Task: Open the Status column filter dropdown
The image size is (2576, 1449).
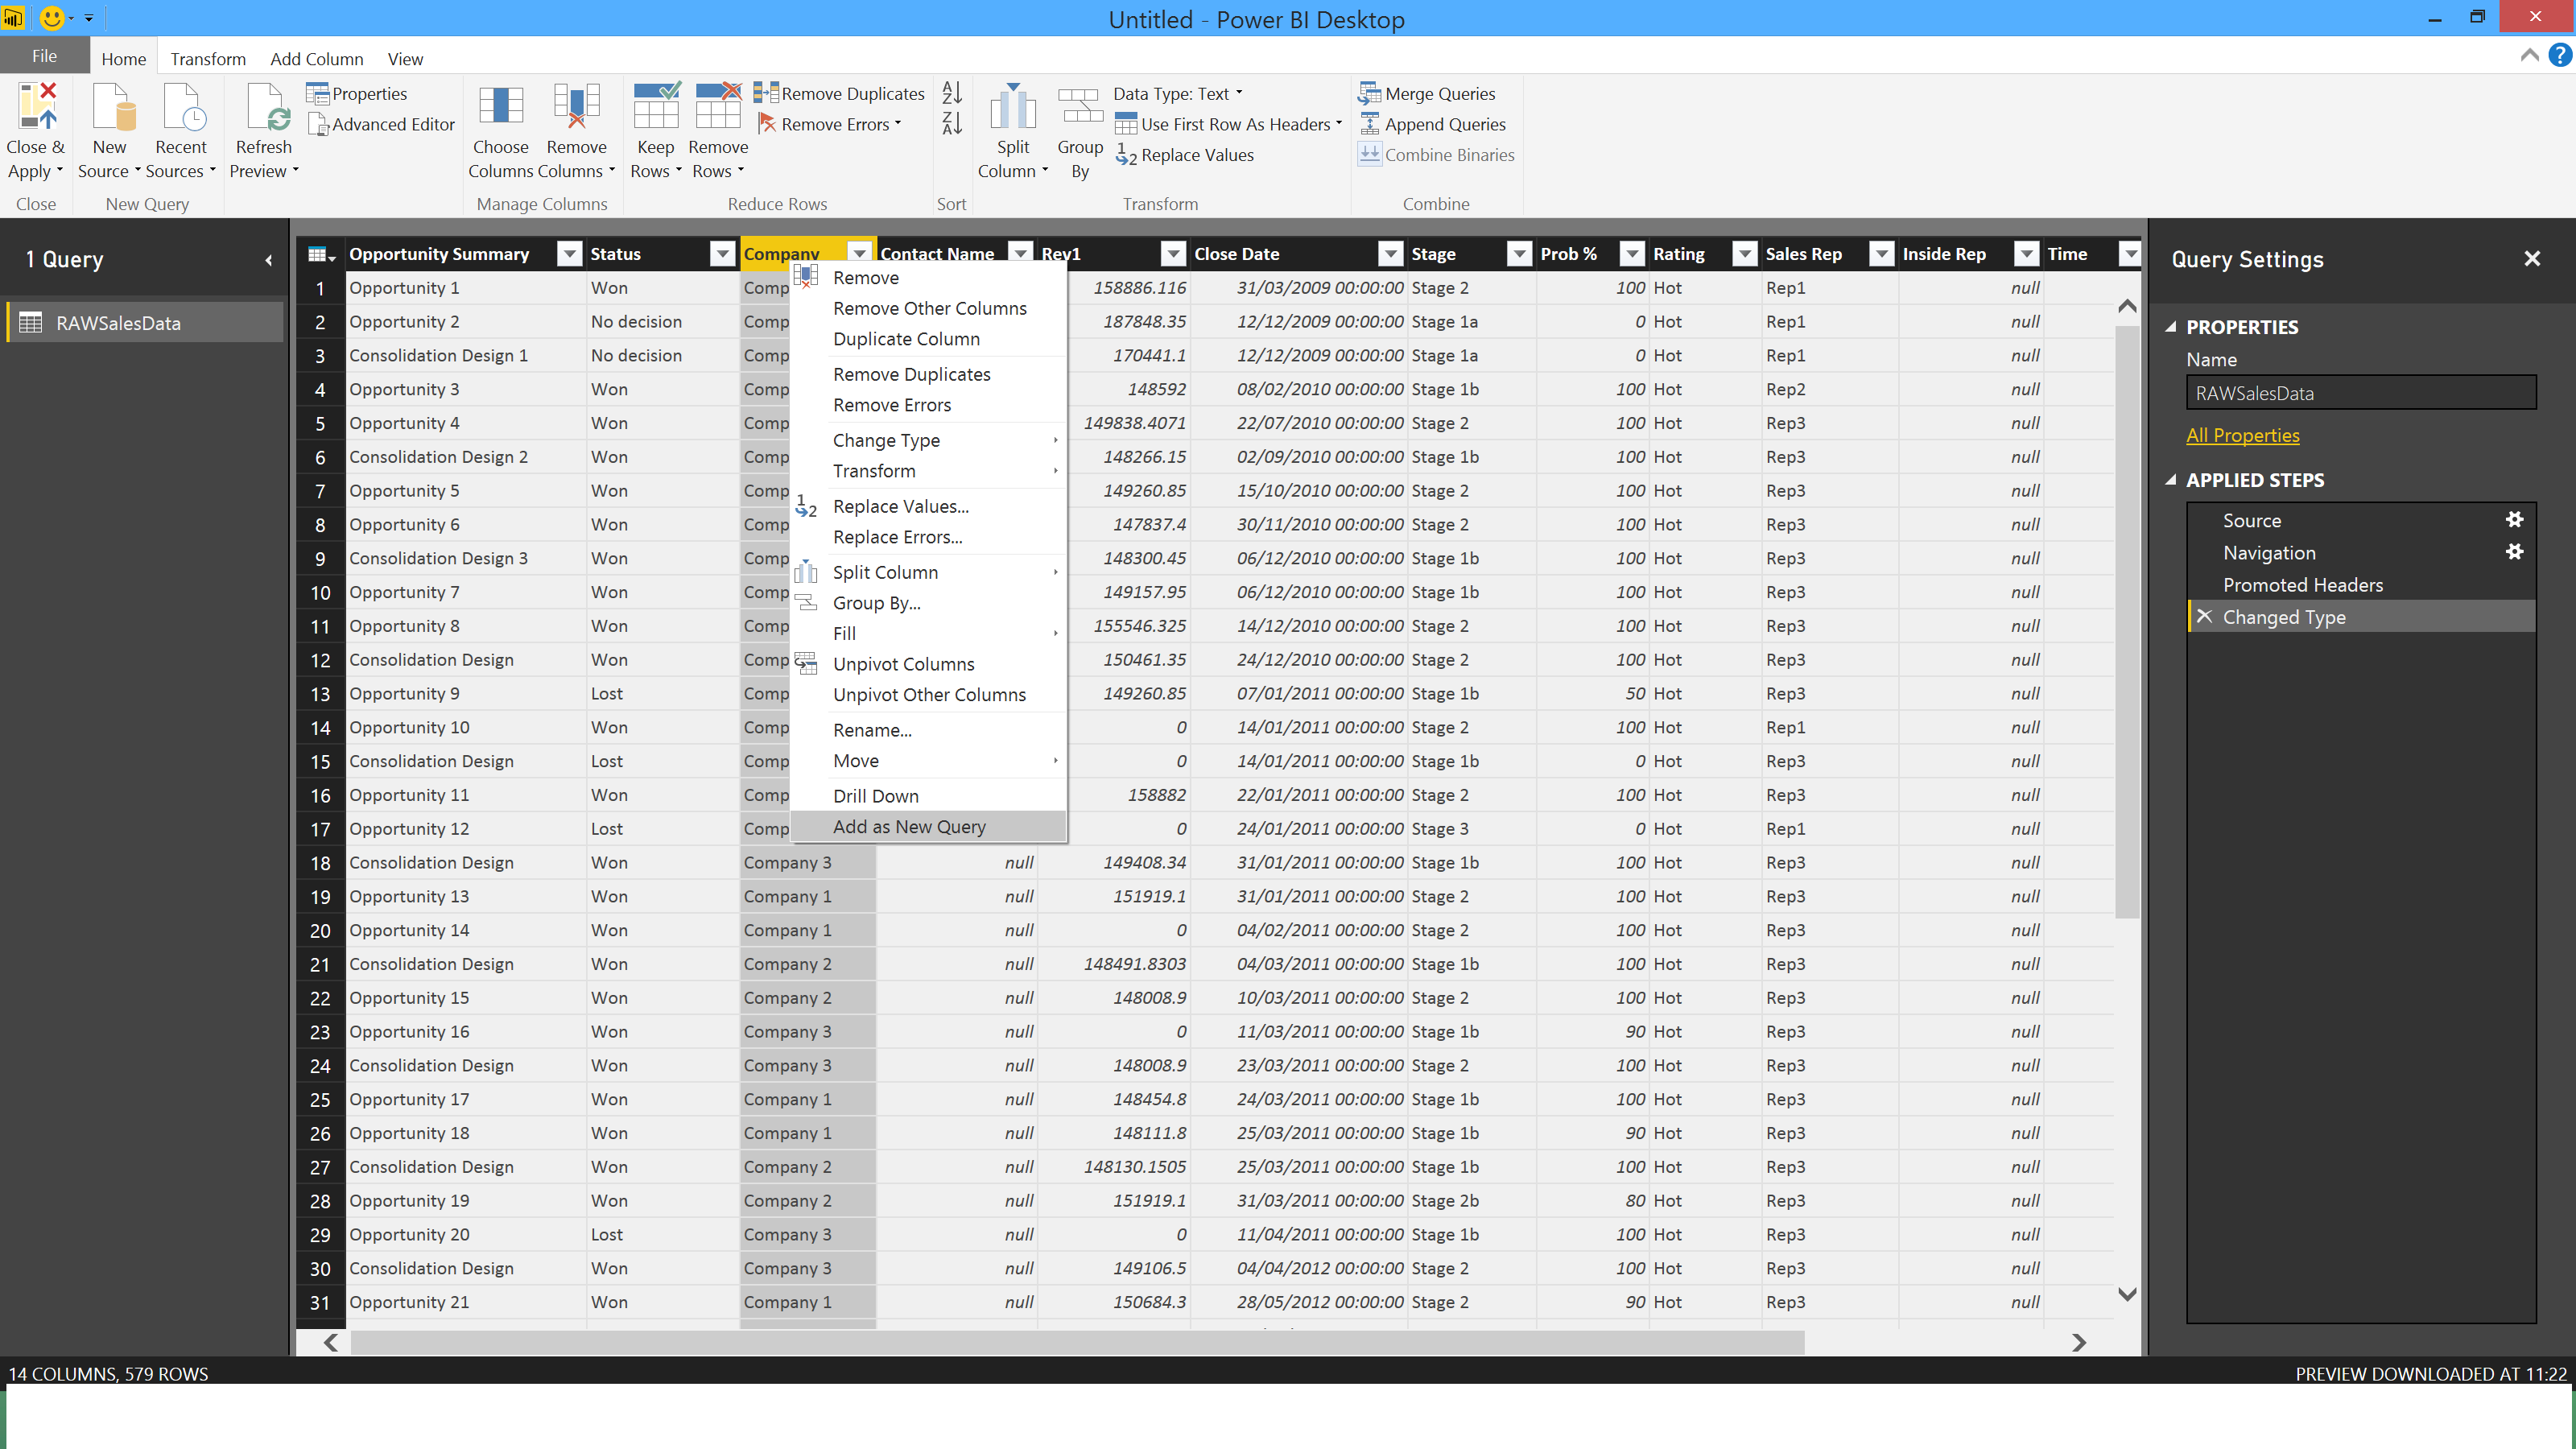Action: [x=722, y=254]
